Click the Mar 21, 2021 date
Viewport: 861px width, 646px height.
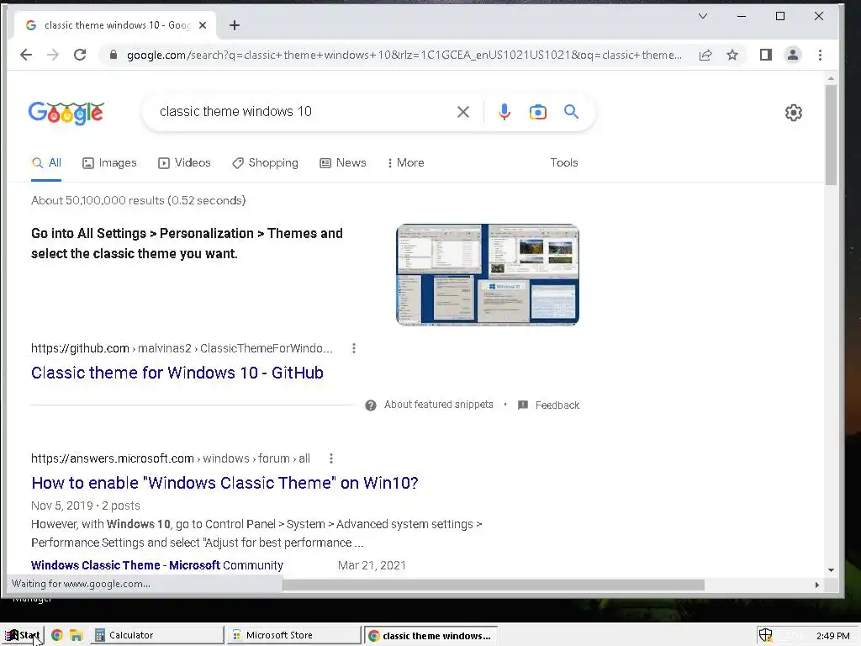(x=372, y=565)
